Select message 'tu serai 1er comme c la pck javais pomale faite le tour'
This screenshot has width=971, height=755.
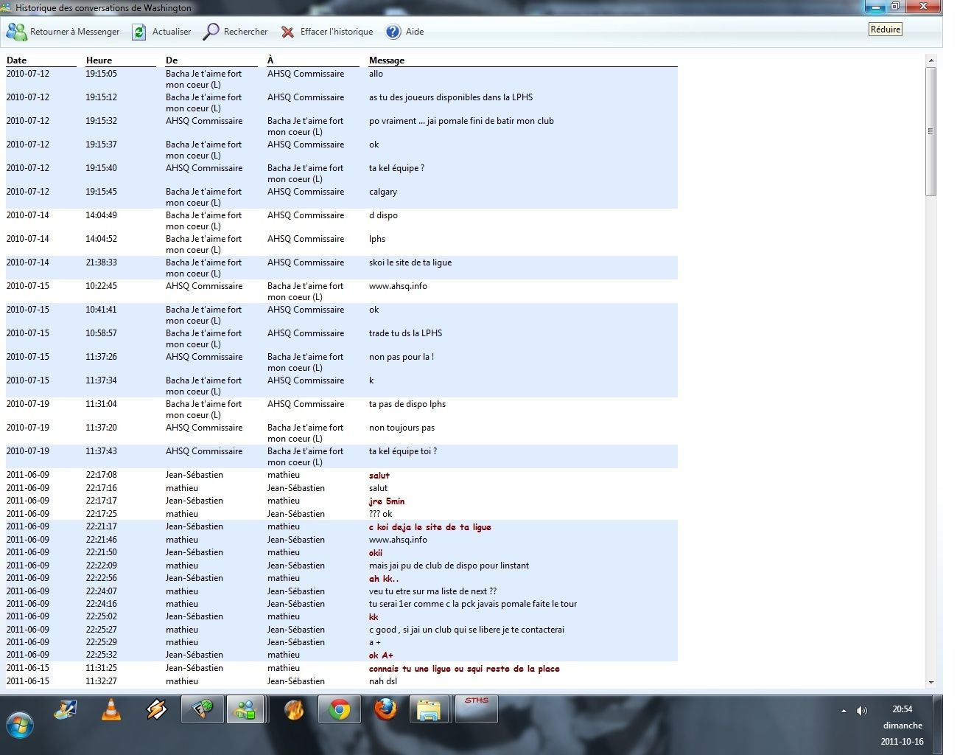pyautogui.click(x=473, y=604)
